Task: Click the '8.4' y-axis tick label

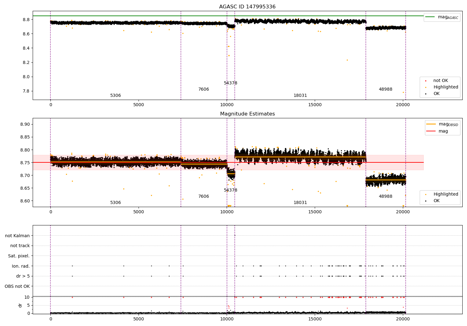Action: pos(26,48)
